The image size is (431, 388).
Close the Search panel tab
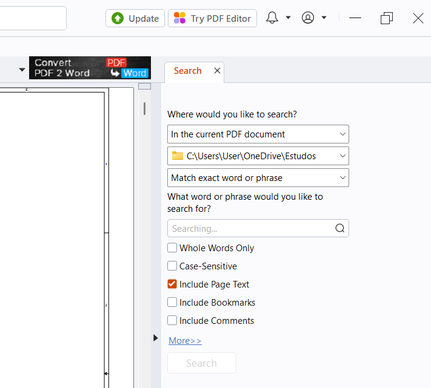pyautogui.click(x=217, y=71)
